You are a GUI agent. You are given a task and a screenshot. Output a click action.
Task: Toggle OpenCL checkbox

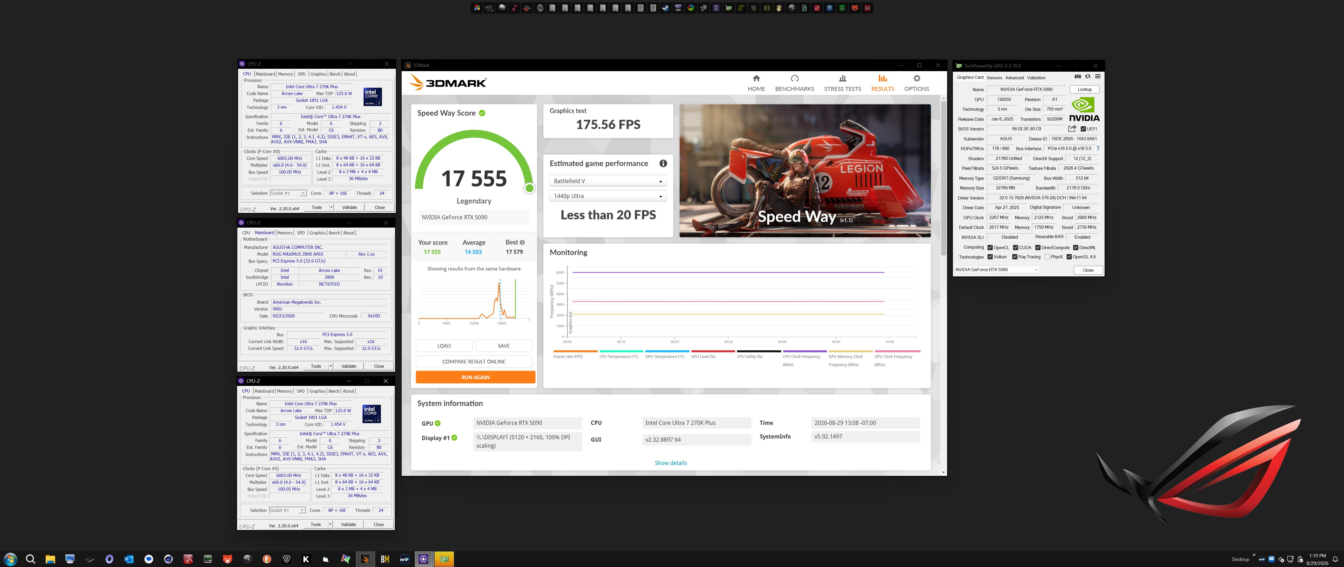point(990,248)
